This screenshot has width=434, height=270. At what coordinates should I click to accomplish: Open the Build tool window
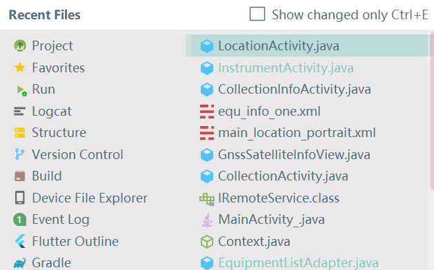click(x=47, y=176)
